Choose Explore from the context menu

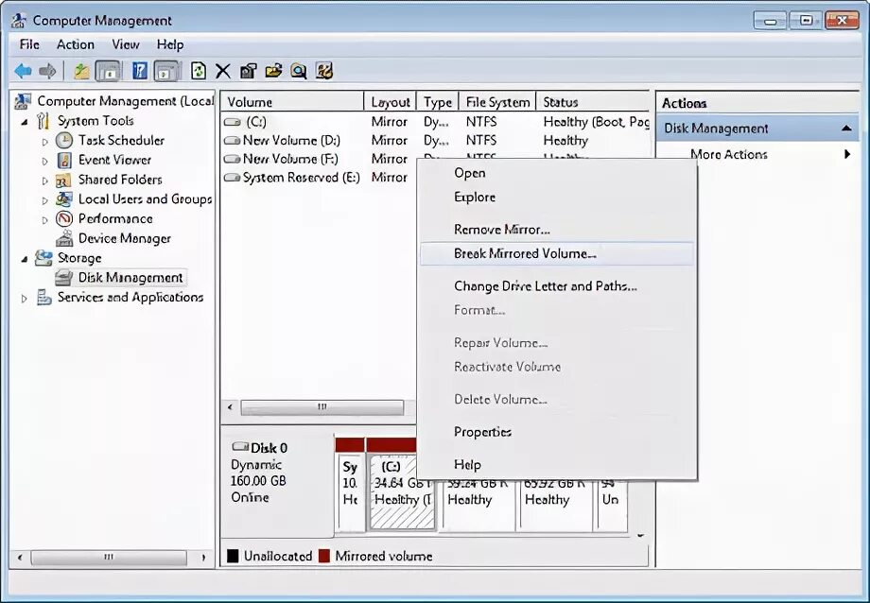point(557,197)
